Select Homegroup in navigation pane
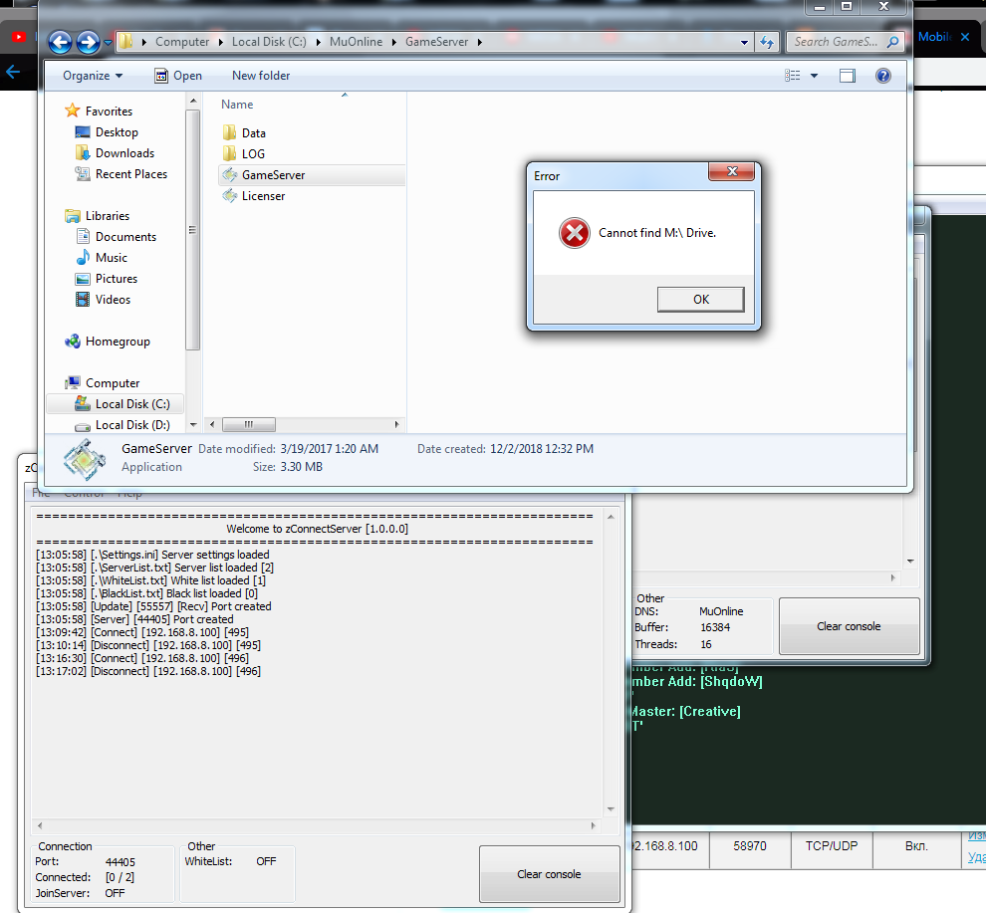This screenshot has width=986, height=913. tap(107, 342)
